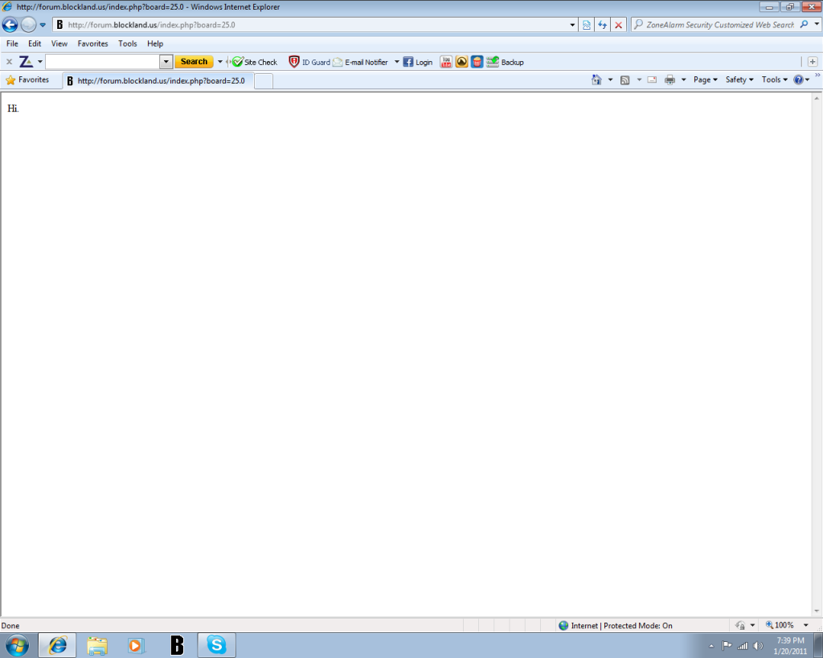Click the Print icon
This screenshot has width=823, height=658.
pyautogui.click(x=669, y=80)
